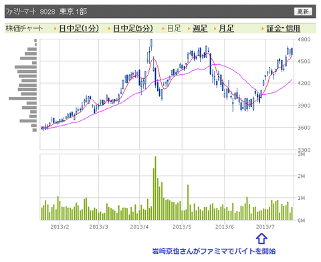Screen dimensions: 321x262
Task: Click the 株価チャート label
Action: pos(24,29)
